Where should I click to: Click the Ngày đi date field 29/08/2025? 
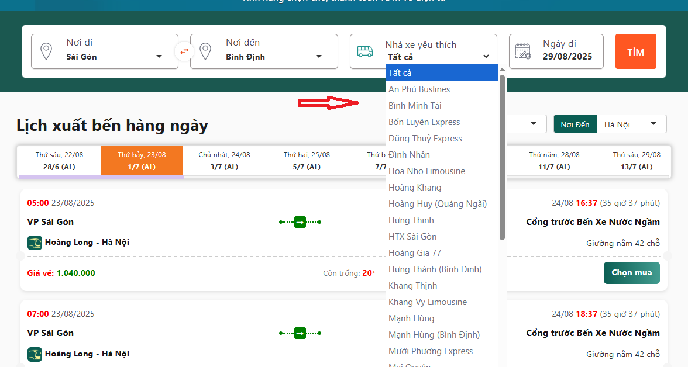pos(567,57)
